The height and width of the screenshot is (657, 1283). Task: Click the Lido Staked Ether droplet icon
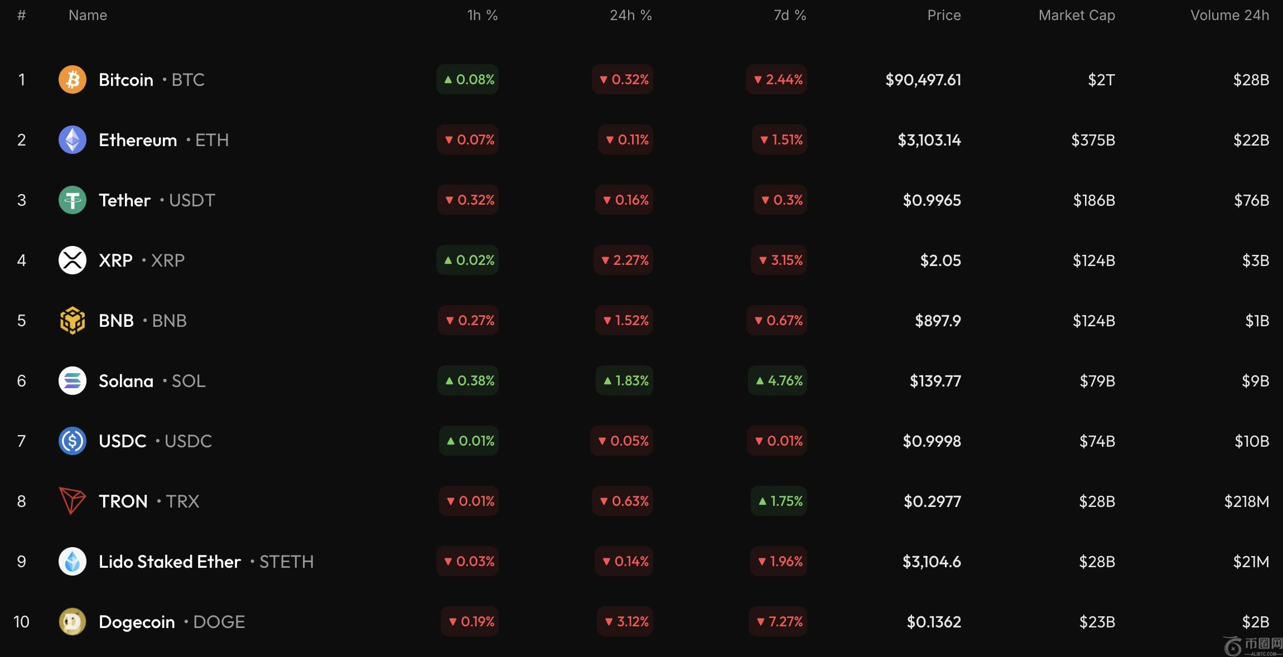pos(73,562)
